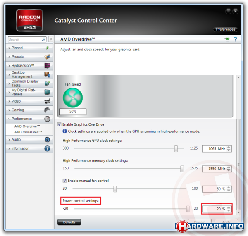Select AMD CrossFireX in sidebar
Screen dimensions: 248x236
pos(28,132)
